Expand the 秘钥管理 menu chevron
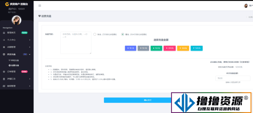253x113 pixels. (x=30, y=86)
